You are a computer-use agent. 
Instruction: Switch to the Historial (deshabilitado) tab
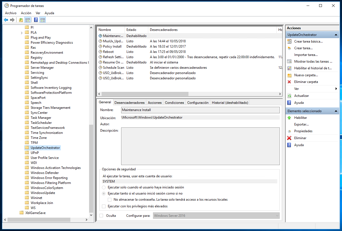pyautogui.click(x=230, y=103)
